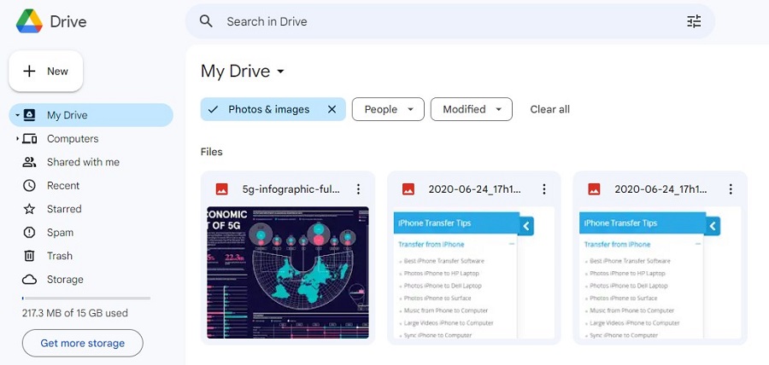This screenshot has width=769, height=365.
Task: Click image type icon on middle file card
Action: pos(408,188)
